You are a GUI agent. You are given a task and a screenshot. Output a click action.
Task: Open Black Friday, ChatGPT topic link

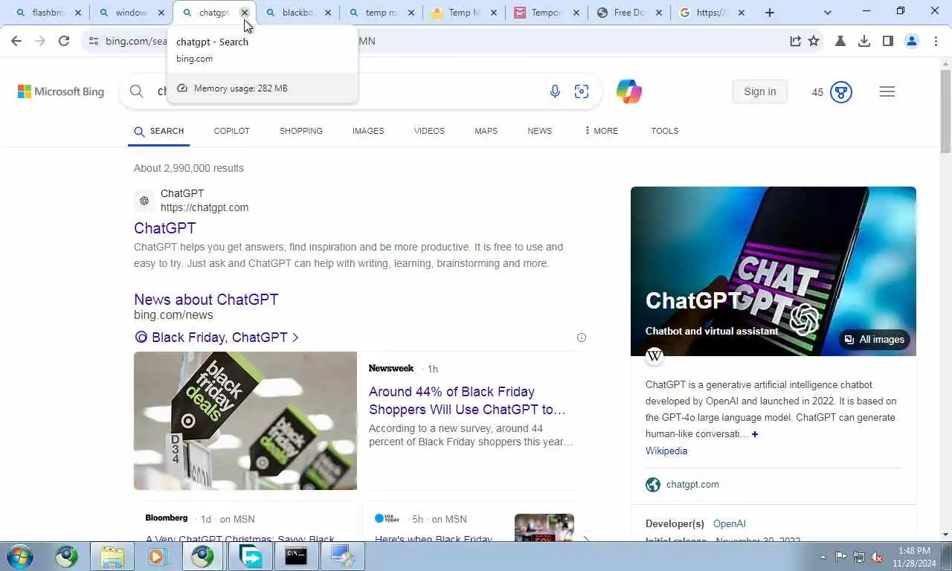point(216,338)
